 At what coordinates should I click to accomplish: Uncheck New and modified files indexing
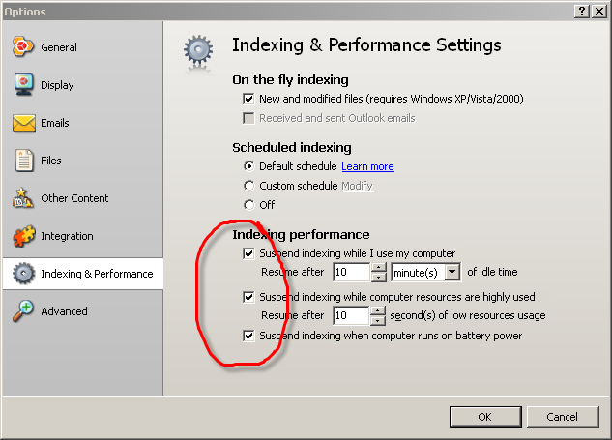point(248,99)
